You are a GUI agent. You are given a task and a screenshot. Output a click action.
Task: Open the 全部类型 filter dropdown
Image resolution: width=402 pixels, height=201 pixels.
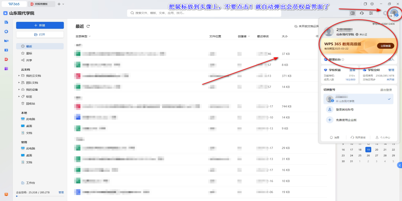coord(83,36)
